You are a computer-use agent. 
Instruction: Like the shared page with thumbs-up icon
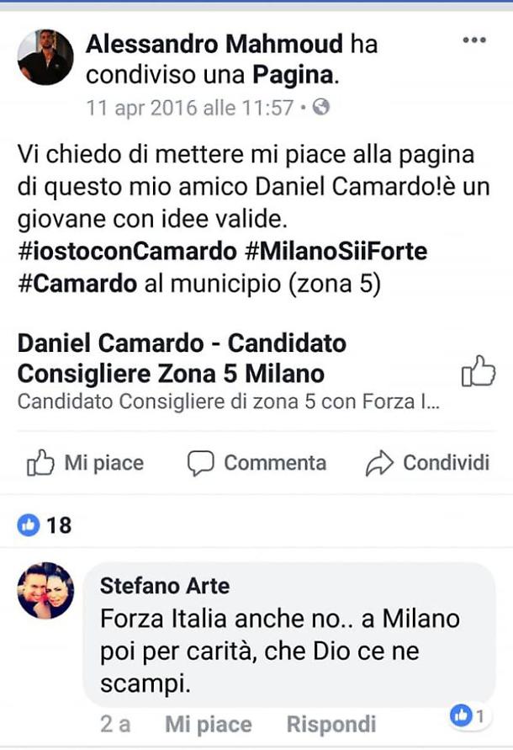click(479, 371)
